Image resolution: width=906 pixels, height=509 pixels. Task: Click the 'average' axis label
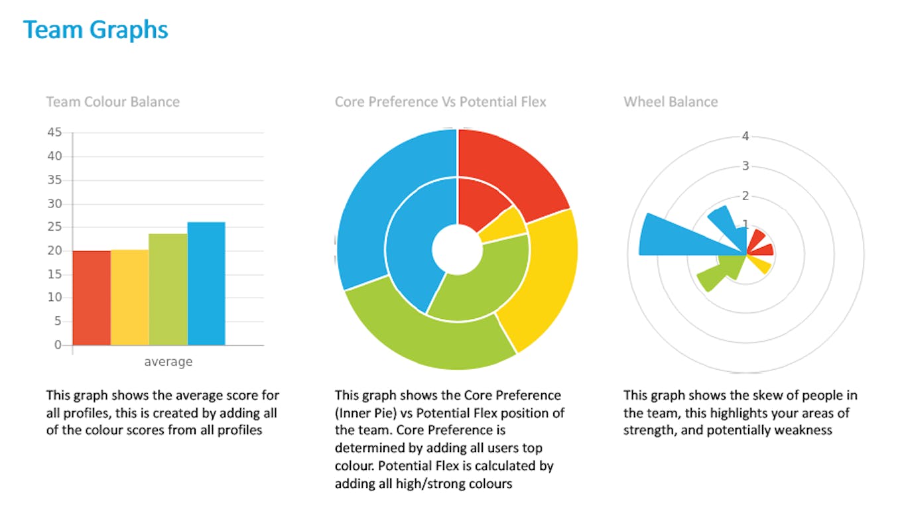point(168,362)
